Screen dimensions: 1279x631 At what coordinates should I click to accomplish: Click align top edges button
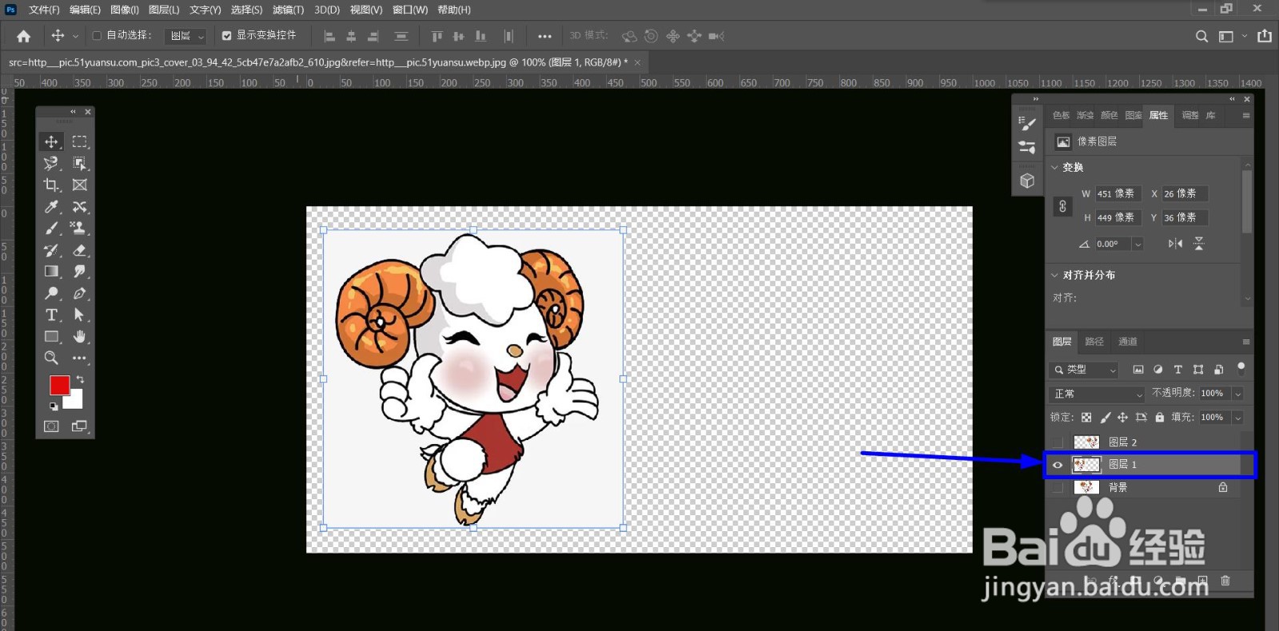click(436, 36)
